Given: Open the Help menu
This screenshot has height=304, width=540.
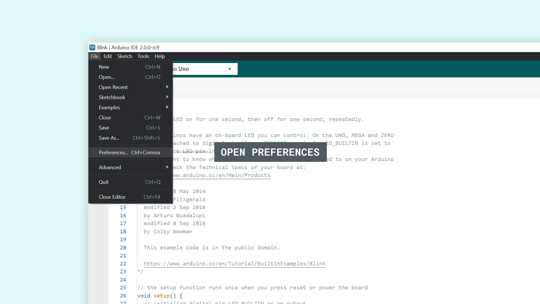Looking at the screenshot, I should tap(159, 56).
